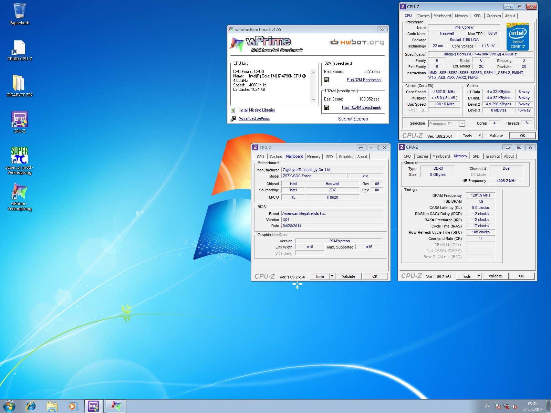This screenshot has height=413, width=551.
Task: Switch to CPU tab in Memory CPU-Z window
Action: click(407, 156)
